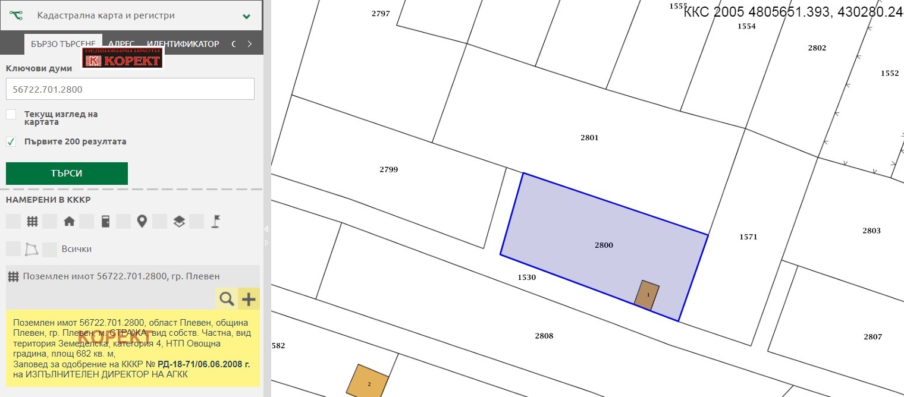Viewport: 904px width, 397px height.
Task: Click the 'Ключови думи' search input field
Action: (x=130, y=89)
